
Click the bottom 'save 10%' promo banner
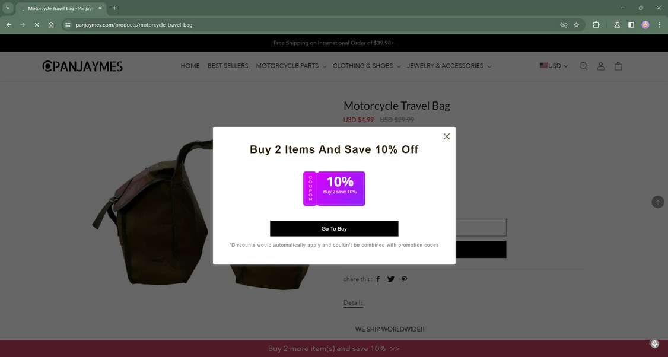(x=334, y=349)
